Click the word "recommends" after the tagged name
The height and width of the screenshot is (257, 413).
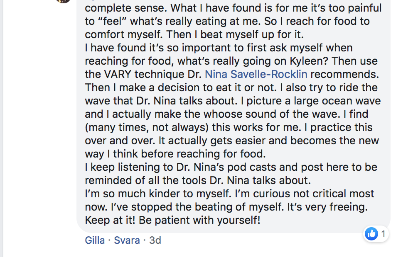point(344,74)
